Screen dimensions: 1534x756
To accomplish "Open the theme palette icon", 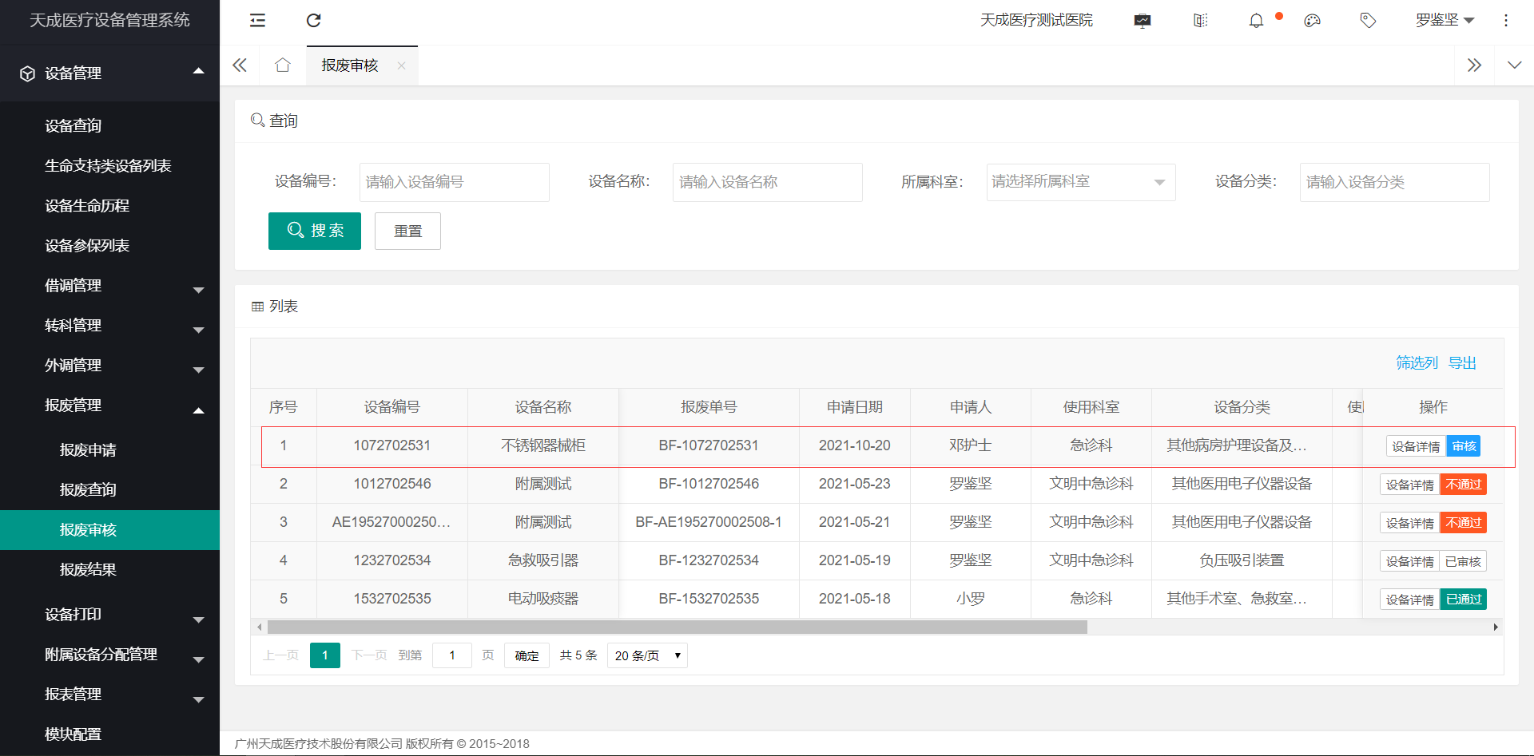I will (x=1312, y=21).
